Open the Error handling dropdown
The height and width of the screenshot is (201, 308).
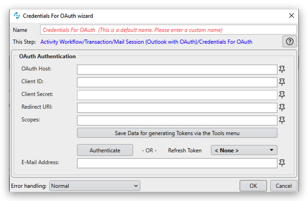[x=94, y=186]
